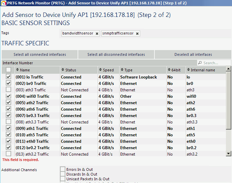Click 'This field is required.' error text
232x183 pixels.
pyautogui.click(x=21, y=160)
